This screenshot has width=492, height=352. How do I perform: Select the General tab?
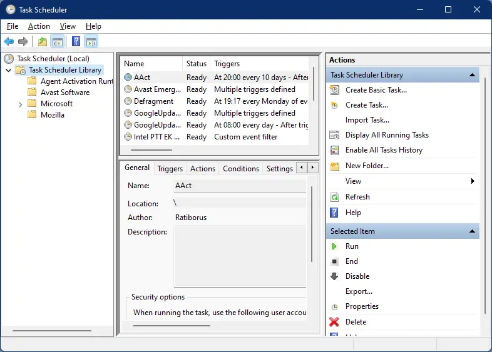click(137, 168)
